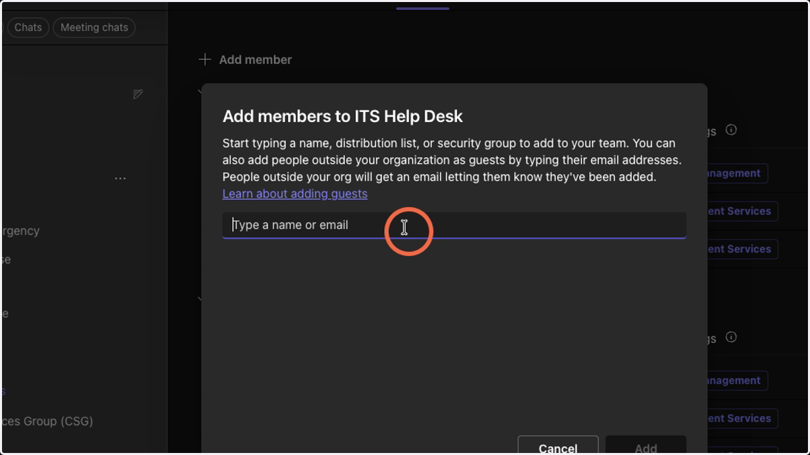Click the Cancel button in dialog
The image size is (810, 455).
click(x=558, y=446)
